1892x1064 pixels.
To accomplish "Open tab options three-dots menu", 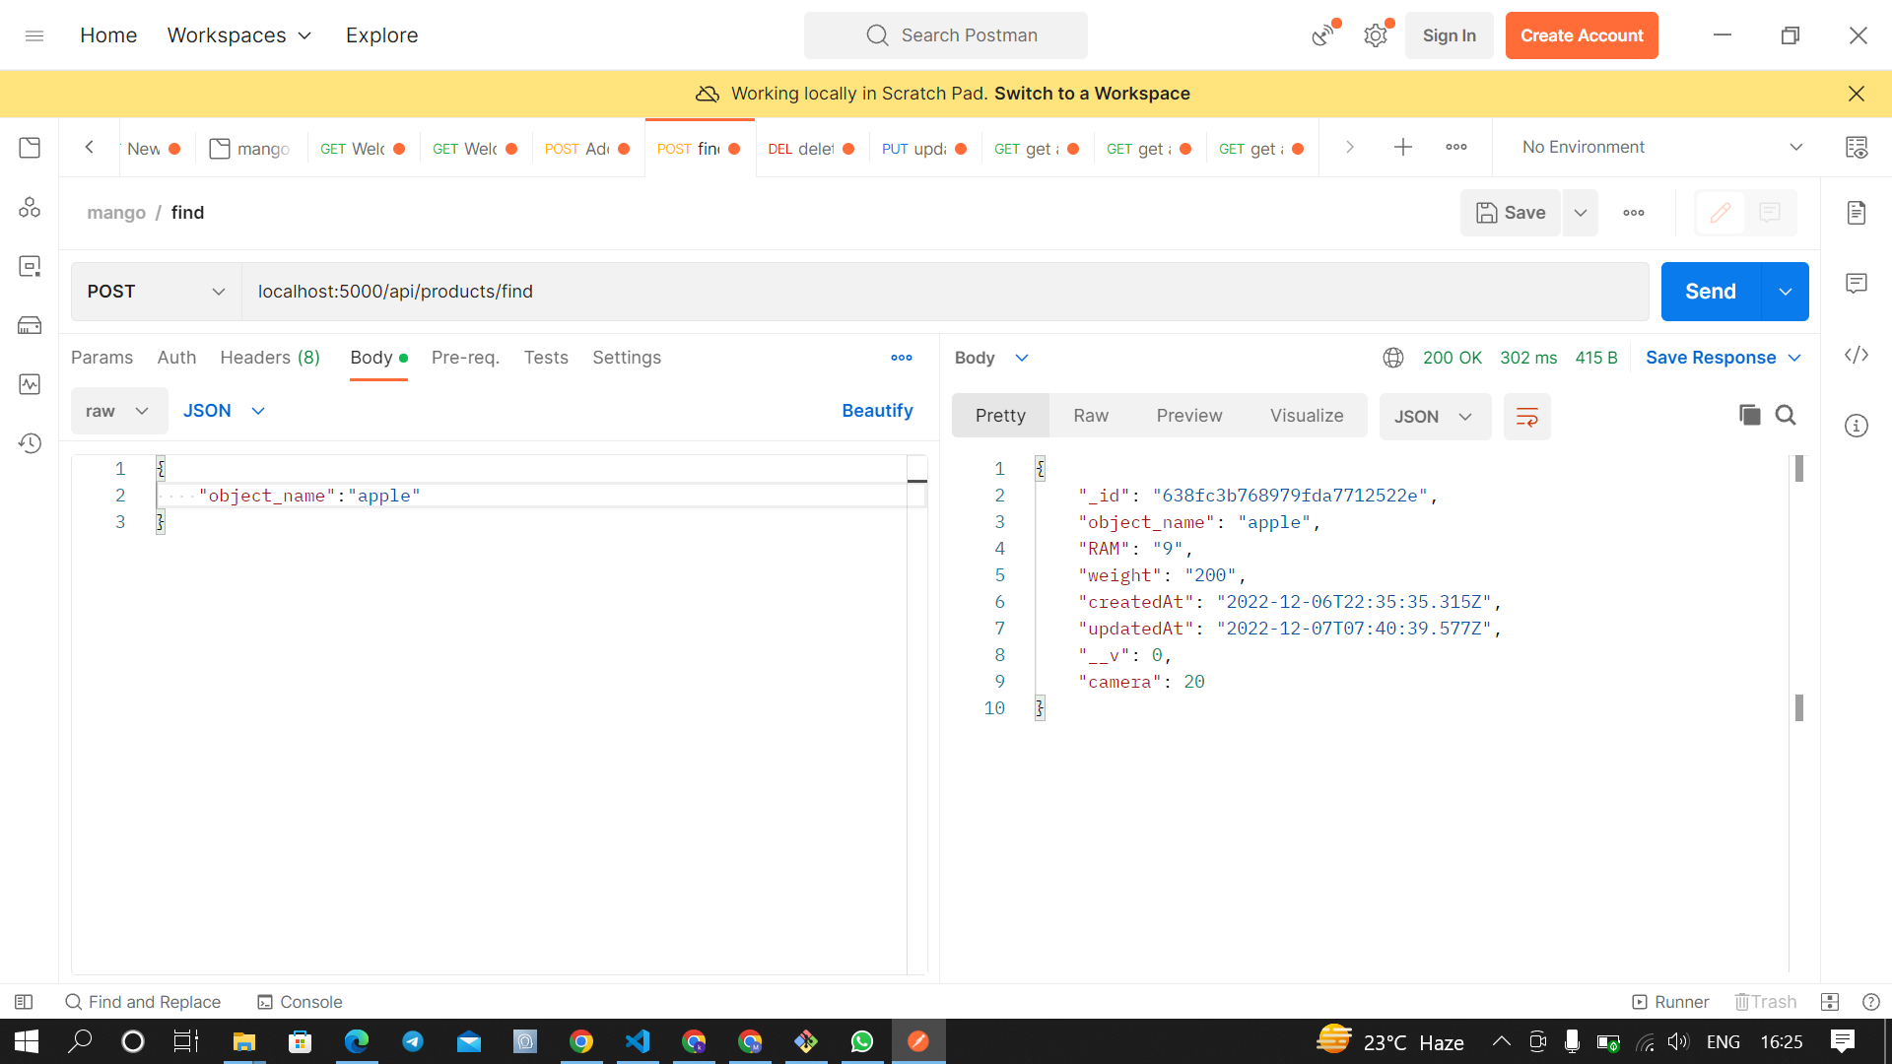I will (x=1456, y=147).
